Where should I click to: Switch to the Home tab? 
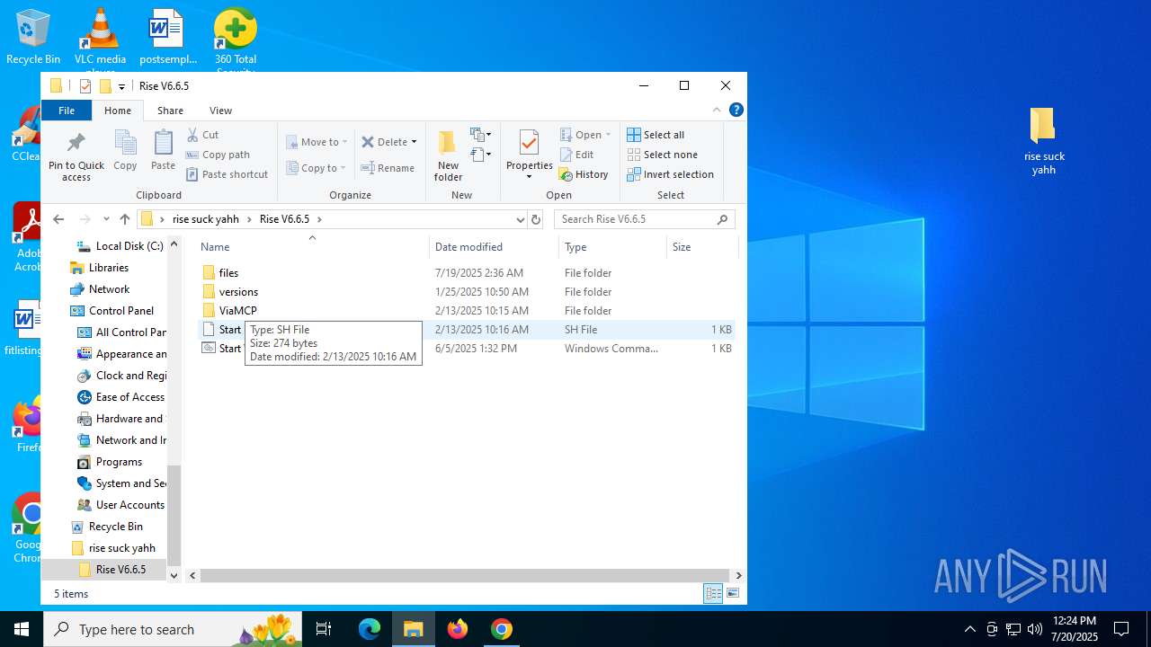pos(118,111)
